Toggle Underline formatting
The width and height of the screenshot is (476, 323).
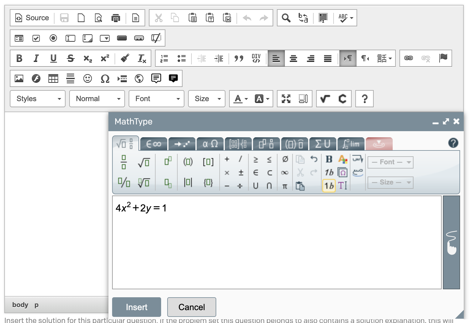(x=53, y=58)
